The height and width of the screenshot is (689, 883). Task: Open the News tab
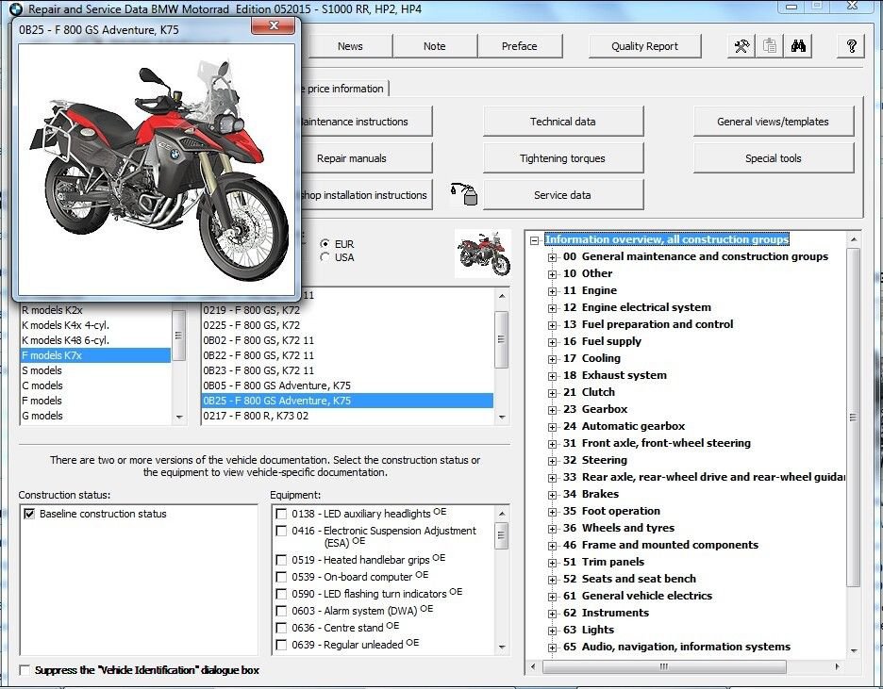coord(350,46)
